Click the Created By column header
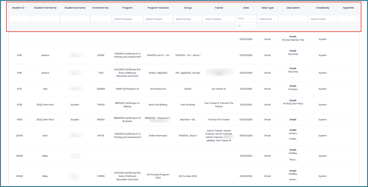Image resolution: width=368 pixels, height=187 pixels. (x=322, y=8)
